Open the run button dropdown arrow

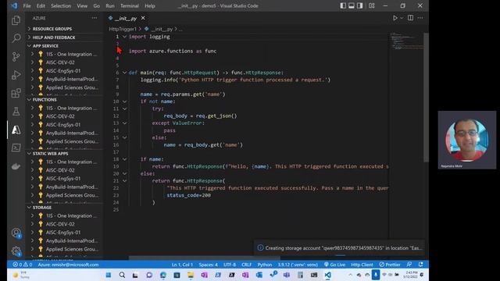pos(402,18)
